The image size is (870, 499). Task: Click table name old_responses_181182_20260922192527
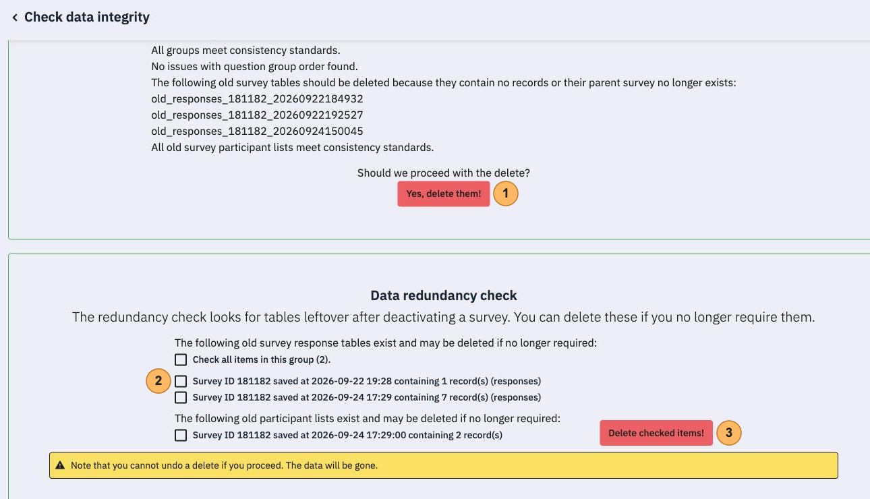click(258, 115)
